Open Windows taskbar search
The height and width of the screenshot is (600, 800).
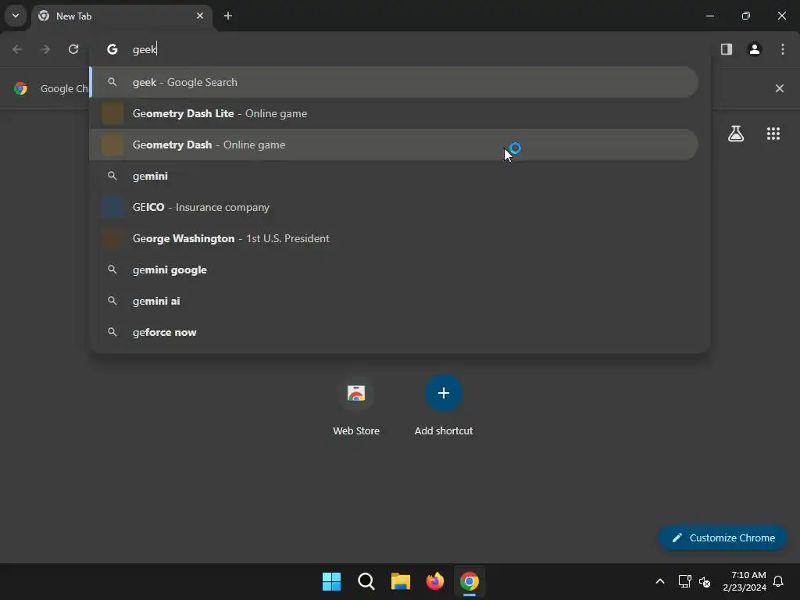366,581
